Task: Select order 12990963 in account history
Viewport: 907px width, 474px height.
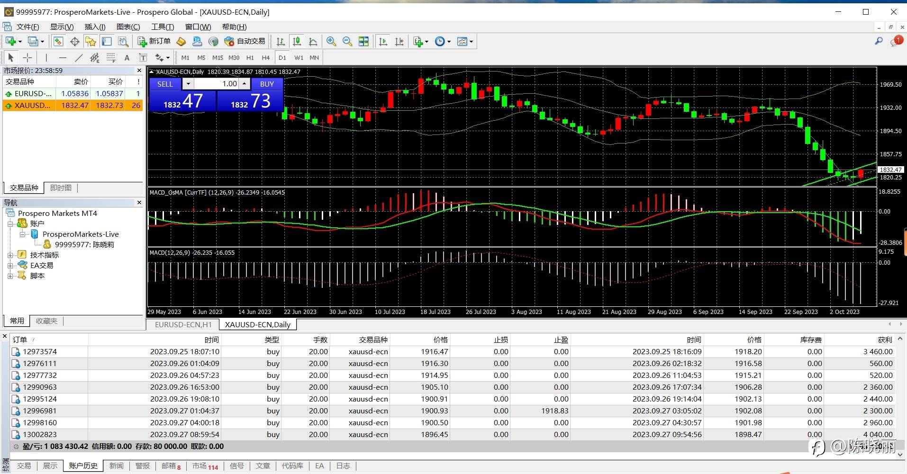Action: point(40,387)
